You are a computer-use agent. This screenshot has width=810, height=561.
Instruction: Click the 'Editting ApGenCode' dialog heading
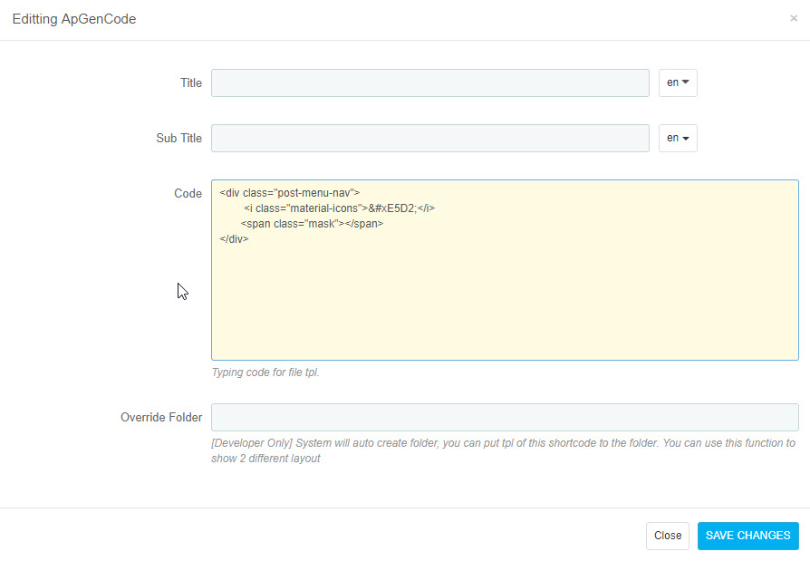74,19
